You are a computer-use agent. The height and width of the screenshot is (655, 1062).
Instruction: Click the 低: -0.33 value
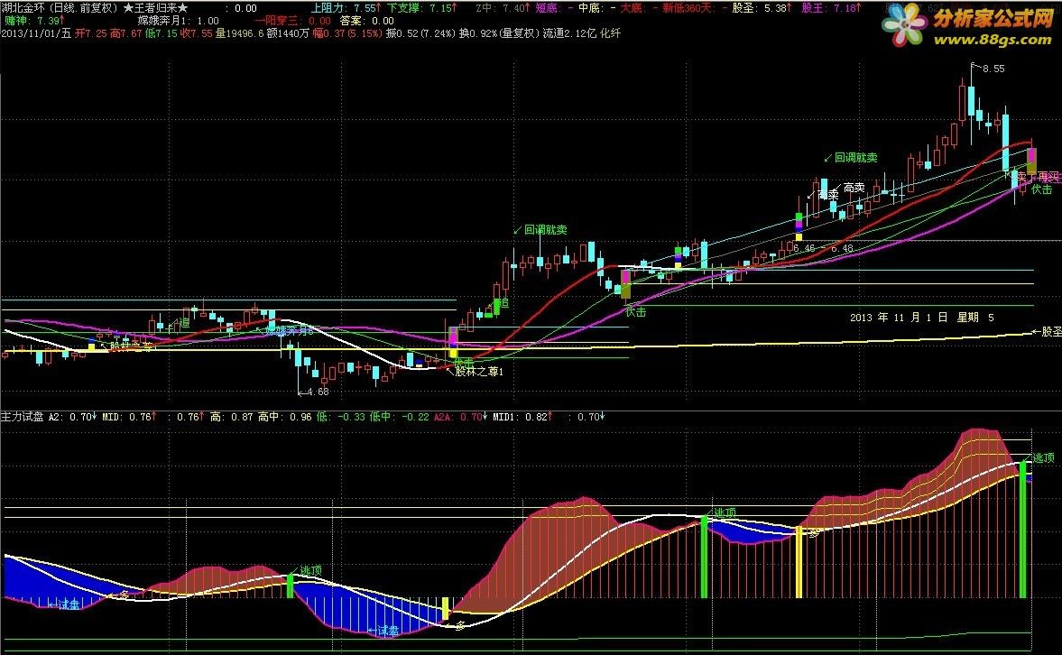[x=340, y=417]
